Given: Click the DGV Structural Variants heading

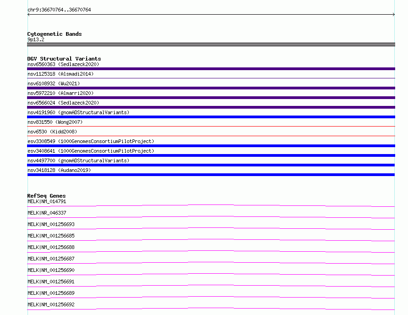Looking at the screenshot, I should coord(64,59).
